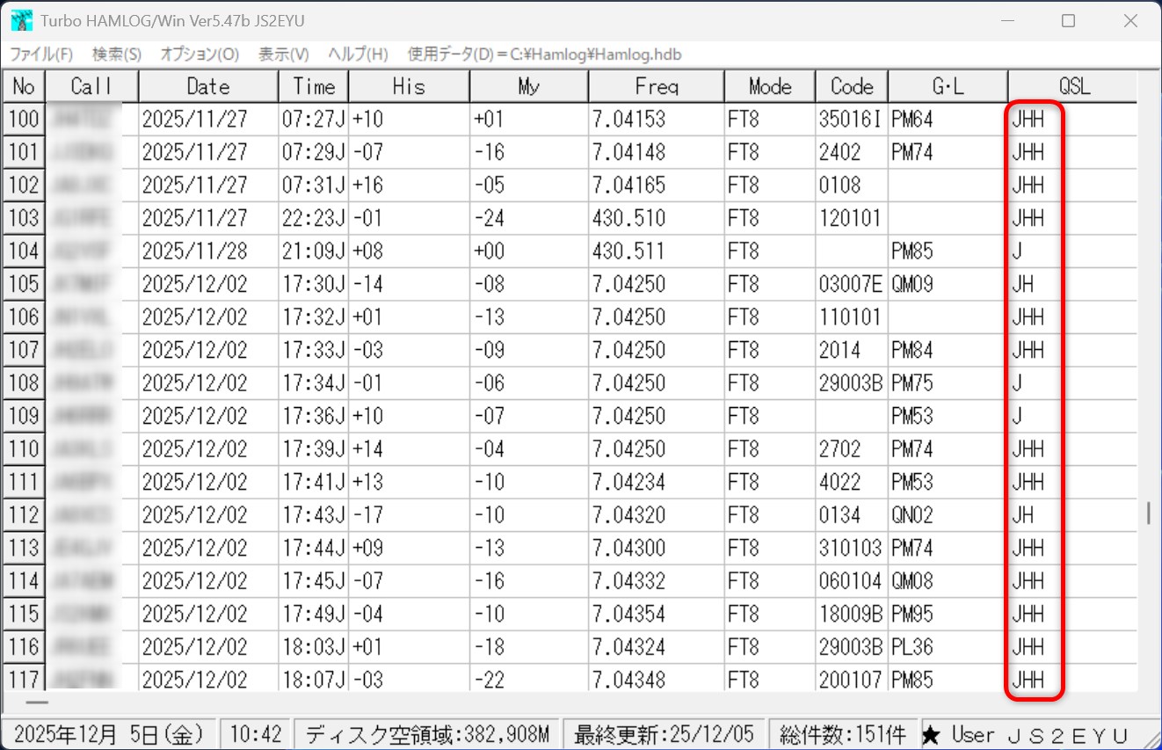
Task: Open the 検索(S) menu
Action: [116, 55]
